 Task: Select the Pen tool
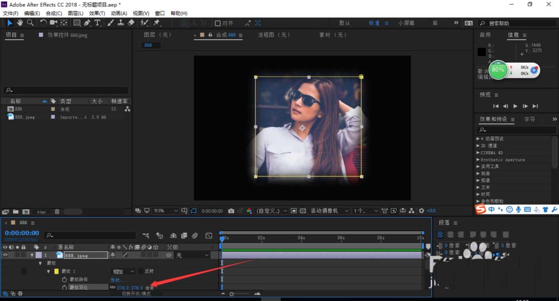[x=87, y=23]
